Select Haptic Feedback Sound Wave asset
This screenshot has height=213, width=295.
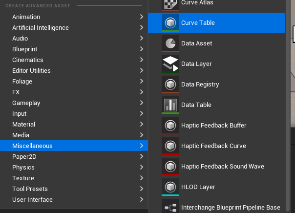[x=222, y=167]
